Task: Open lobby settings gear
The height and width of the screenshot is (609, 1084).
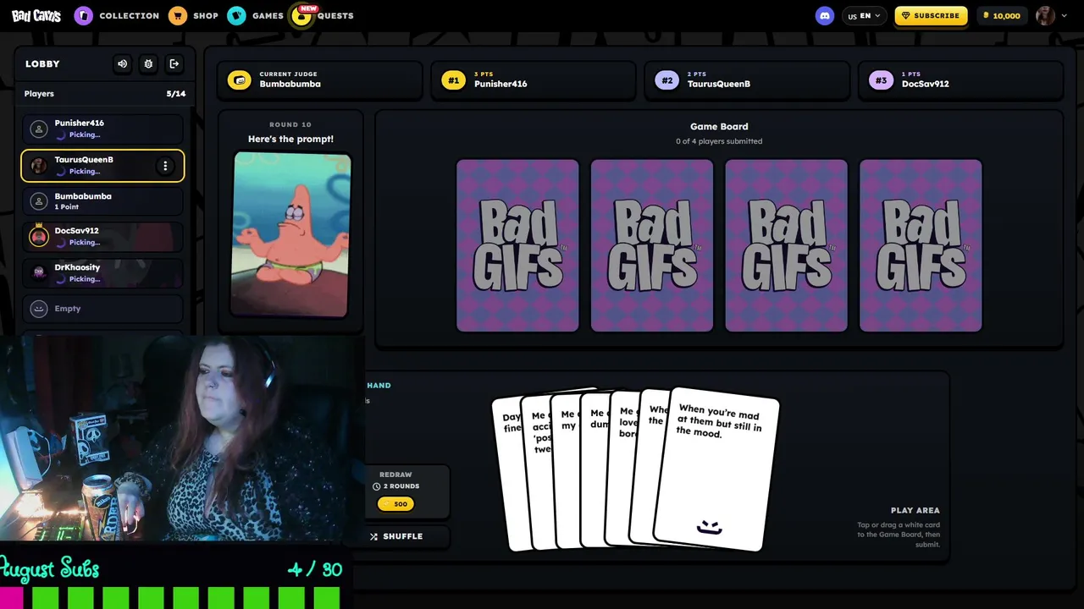Action: pos(148,63)
